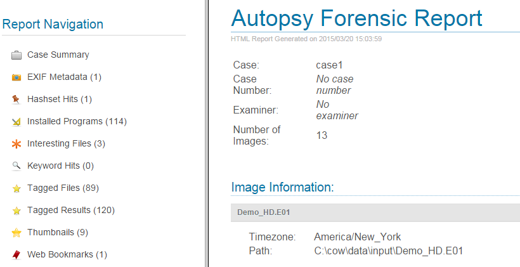Open Keyword Hits (0) page
The image size is (520, 267).
pyautogui.click(x=60, y=166)
